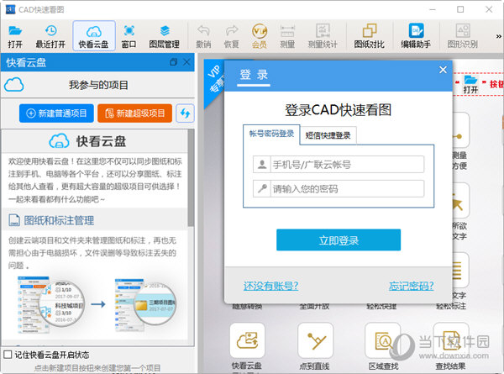Image resolution: width=504 pixels, height=374 pixels.
Task: Open the 忘记密码? link
Action: tap(411, 286)
